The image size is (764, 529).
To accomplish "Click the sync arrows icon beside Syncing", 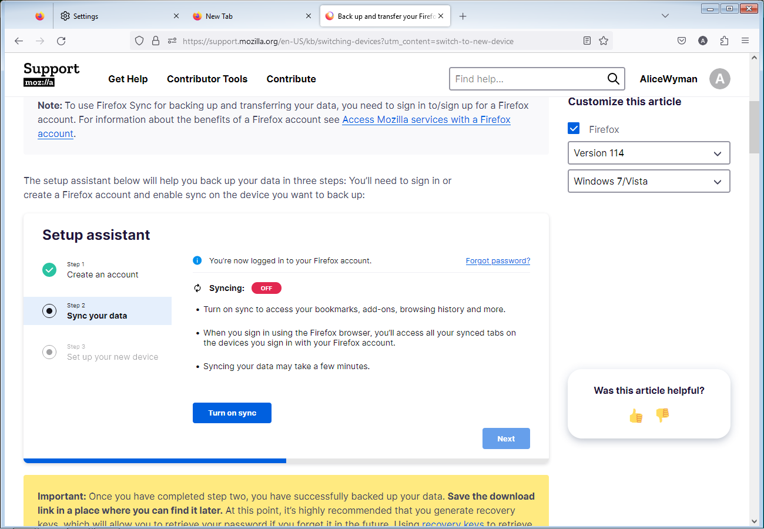I will 197,288.
